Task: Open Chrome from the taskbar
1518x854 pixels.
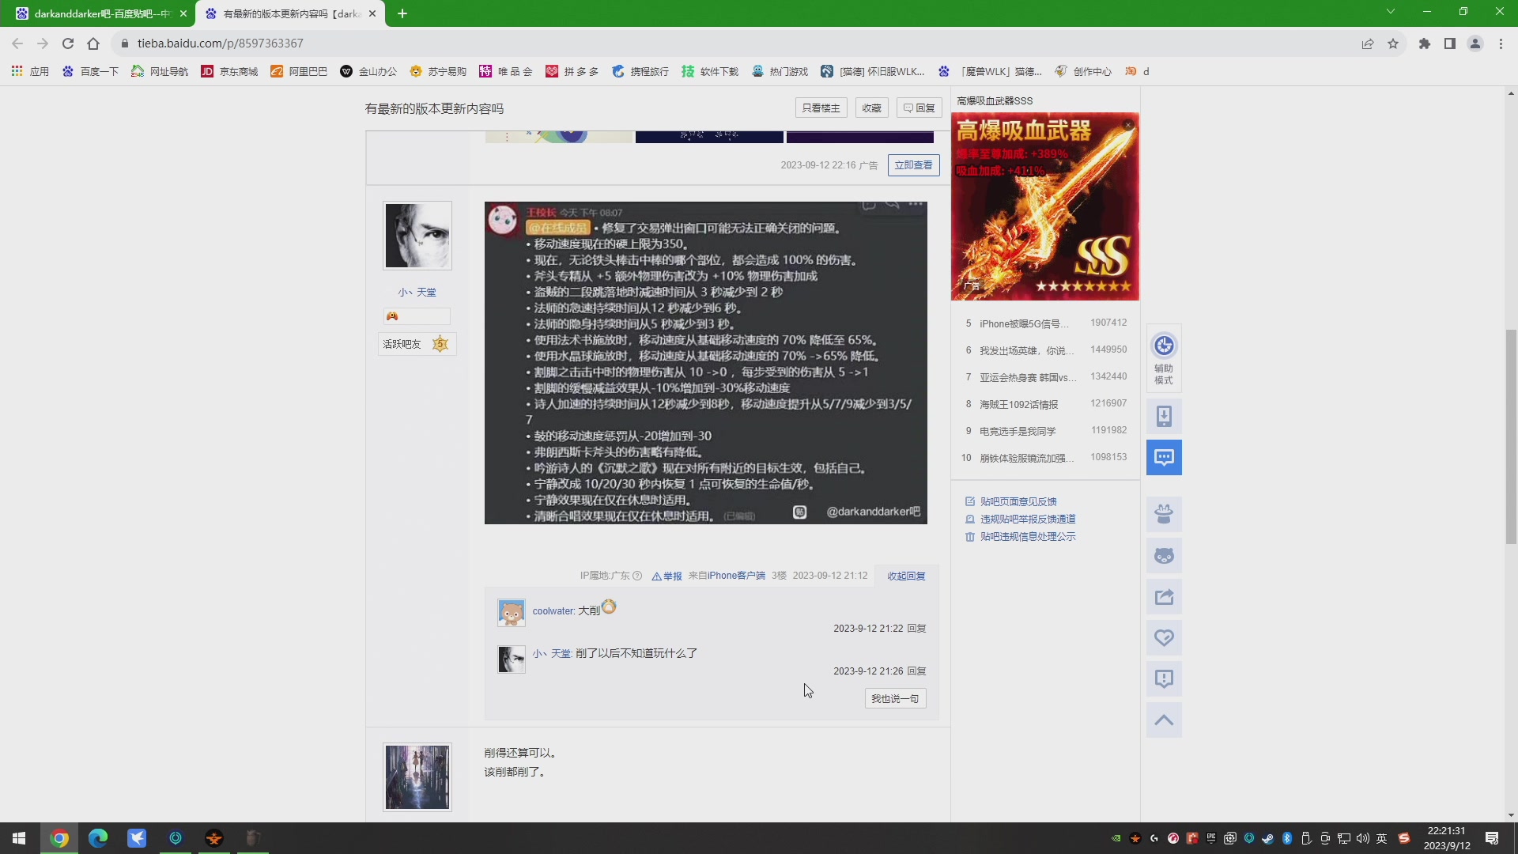Action: click(x=59, y=838)
